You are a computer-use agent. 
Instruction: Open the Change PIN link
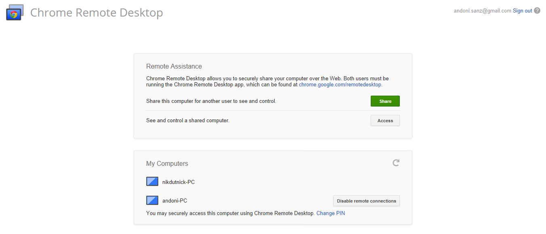tap(330, 213)
